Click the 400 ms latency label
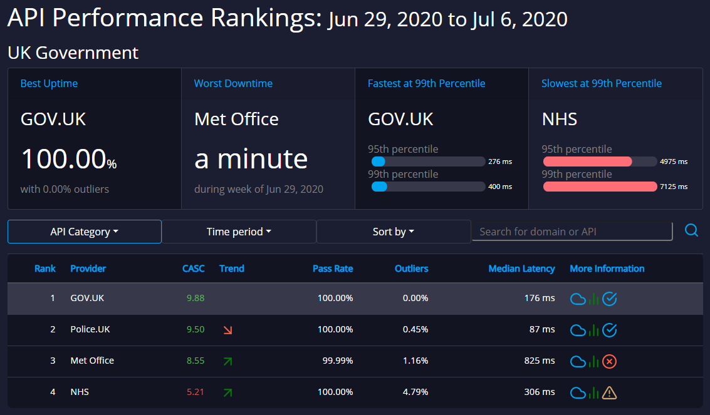This screenshot has height=415, width=710. (500, 187)
